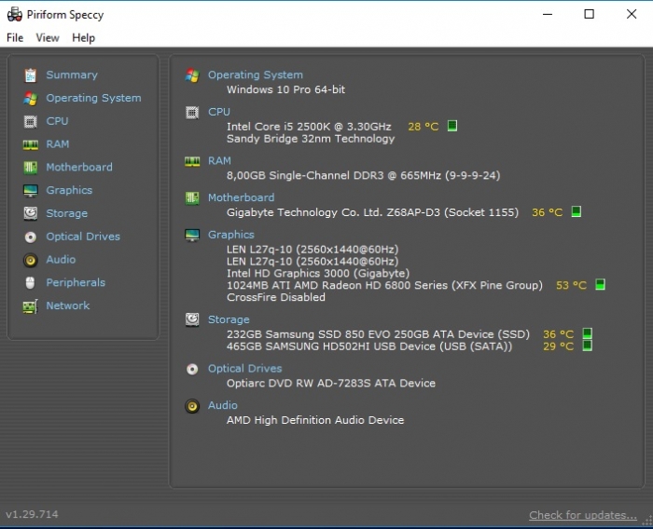Image resolution: width=653 pixels, height=529 pixels.
Task: Click the Storage hard drive icon in sidebar
Action: pyautogui.click(x=31, y=213)
